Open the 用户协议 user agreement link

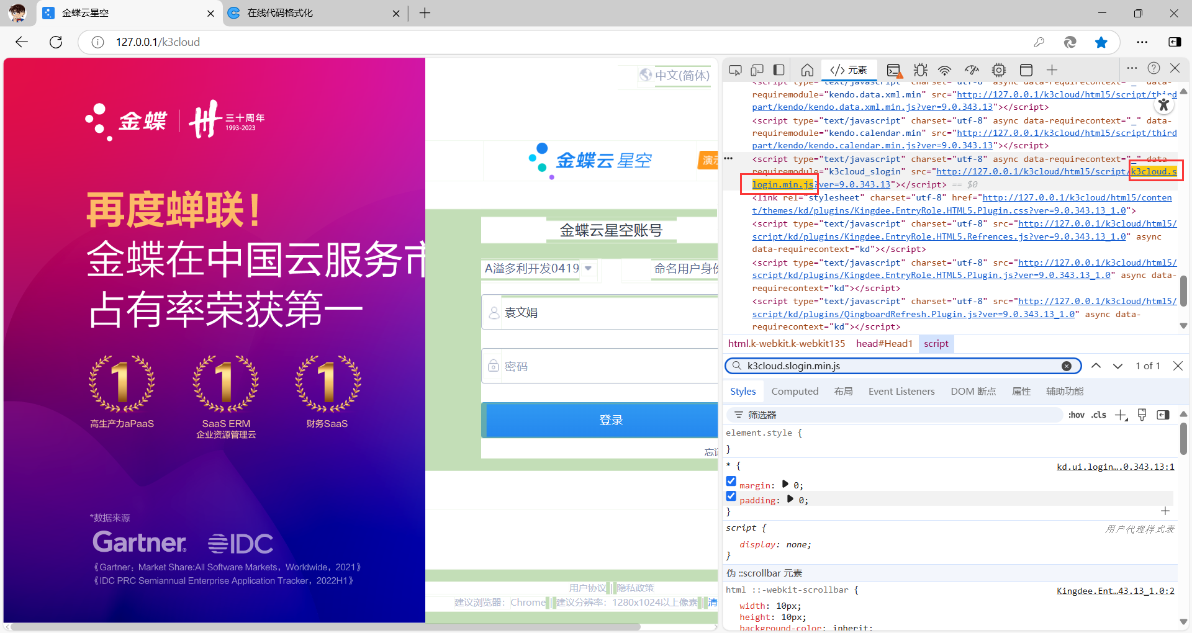(x=587, y=588)
